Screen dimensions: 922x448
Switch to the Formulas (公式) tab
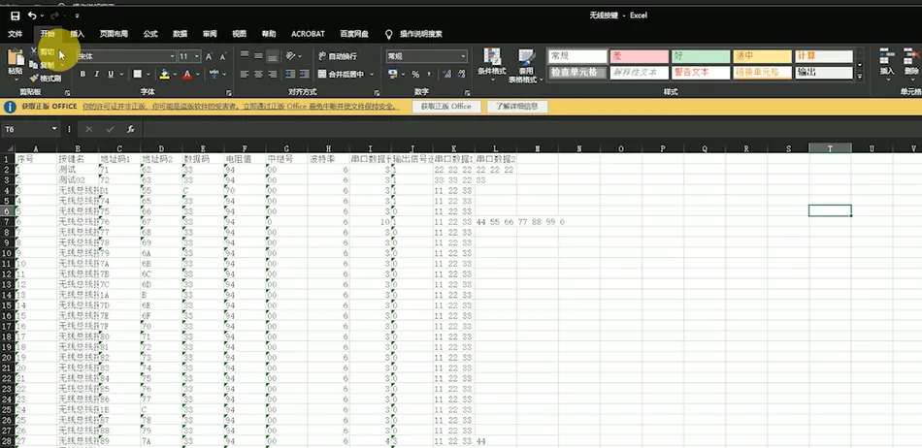click(x=150, y=34)
